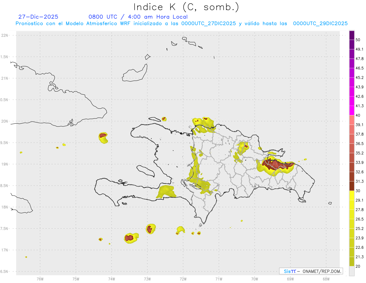The image size is (366, 283).
Task: Click the dark brown colorbar segment between 30 and 31.3
Action: point(352,186)
